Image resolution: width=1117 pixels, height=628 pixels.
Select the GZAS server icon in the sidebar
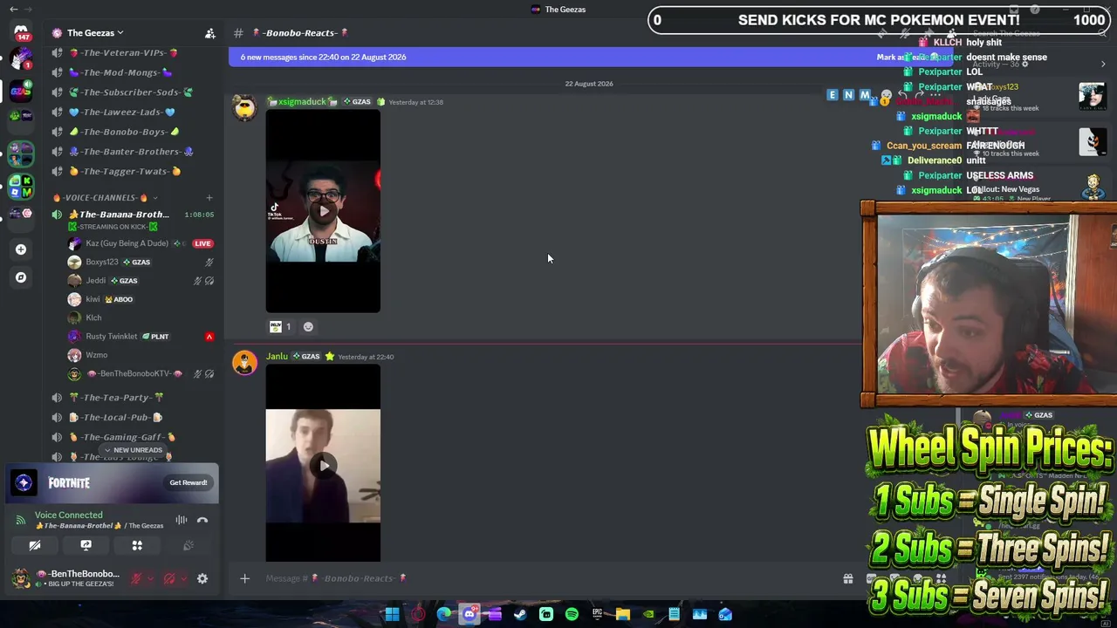tap(21, 91)
